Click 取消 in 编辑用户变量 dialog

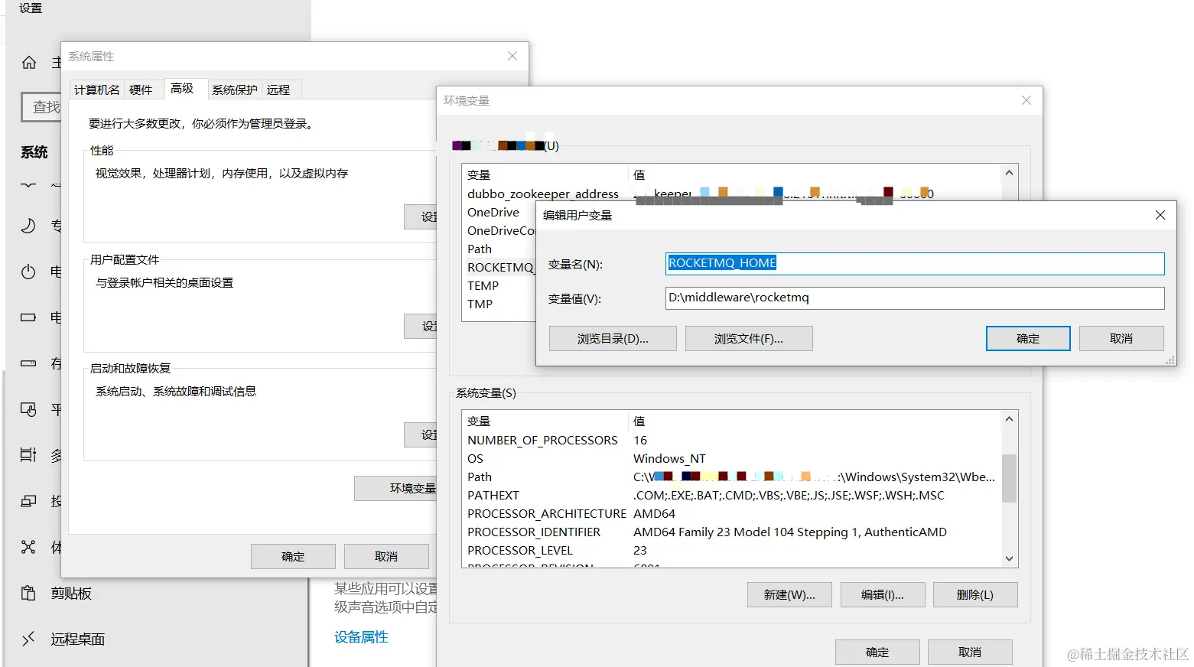coord(1121,338)
